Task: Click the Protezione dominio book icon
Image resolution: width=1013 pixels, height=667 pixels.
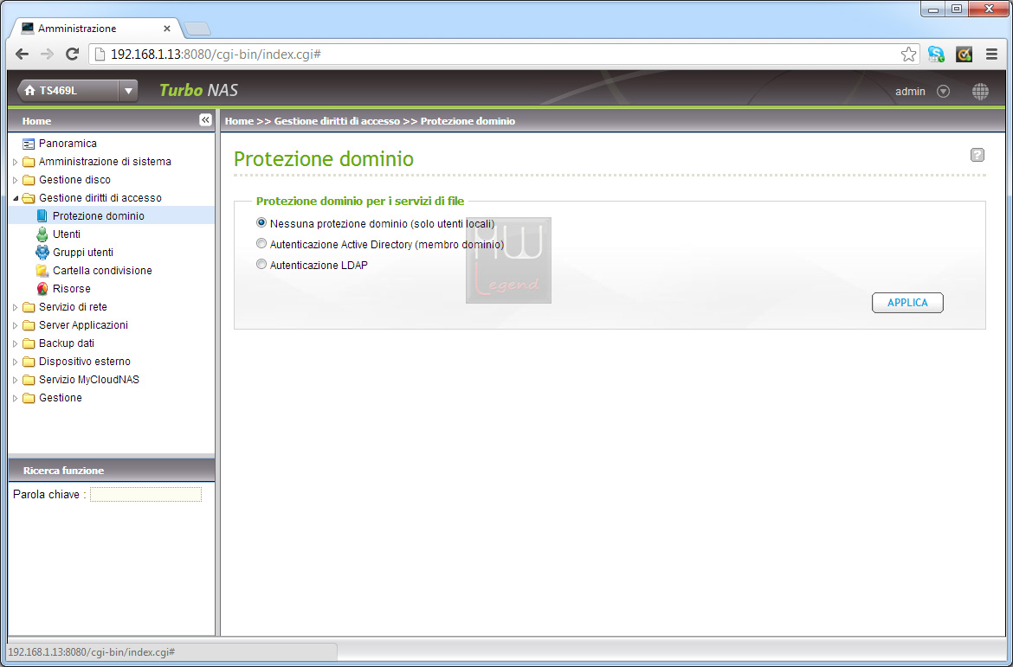Action: 42,216
